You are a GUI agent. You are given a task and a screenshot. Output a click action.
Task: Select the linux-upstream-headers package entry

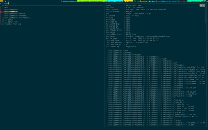pyautogui.click(x=14, y=16)
